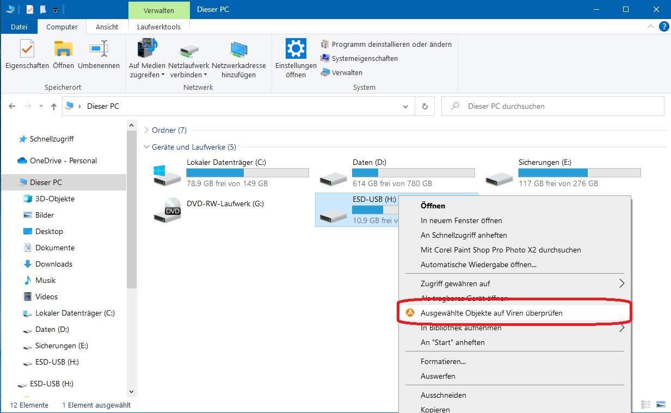671x413 pixels.
Task: Go up one level arrow
Action: [x=53, y=107]
